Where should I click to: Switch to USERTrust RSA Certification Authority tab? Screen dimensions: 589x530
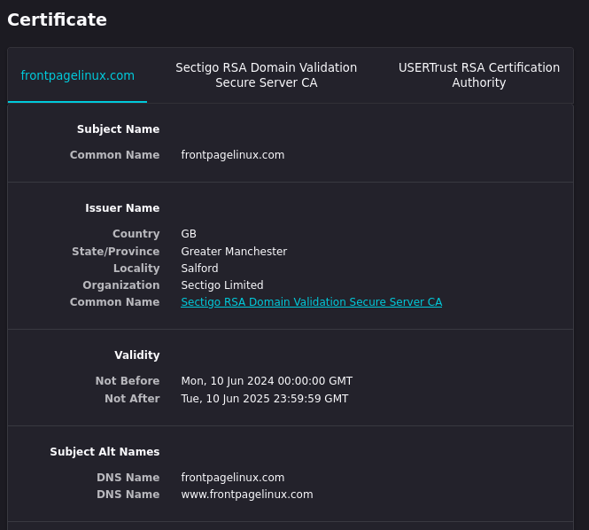point(479,75)
